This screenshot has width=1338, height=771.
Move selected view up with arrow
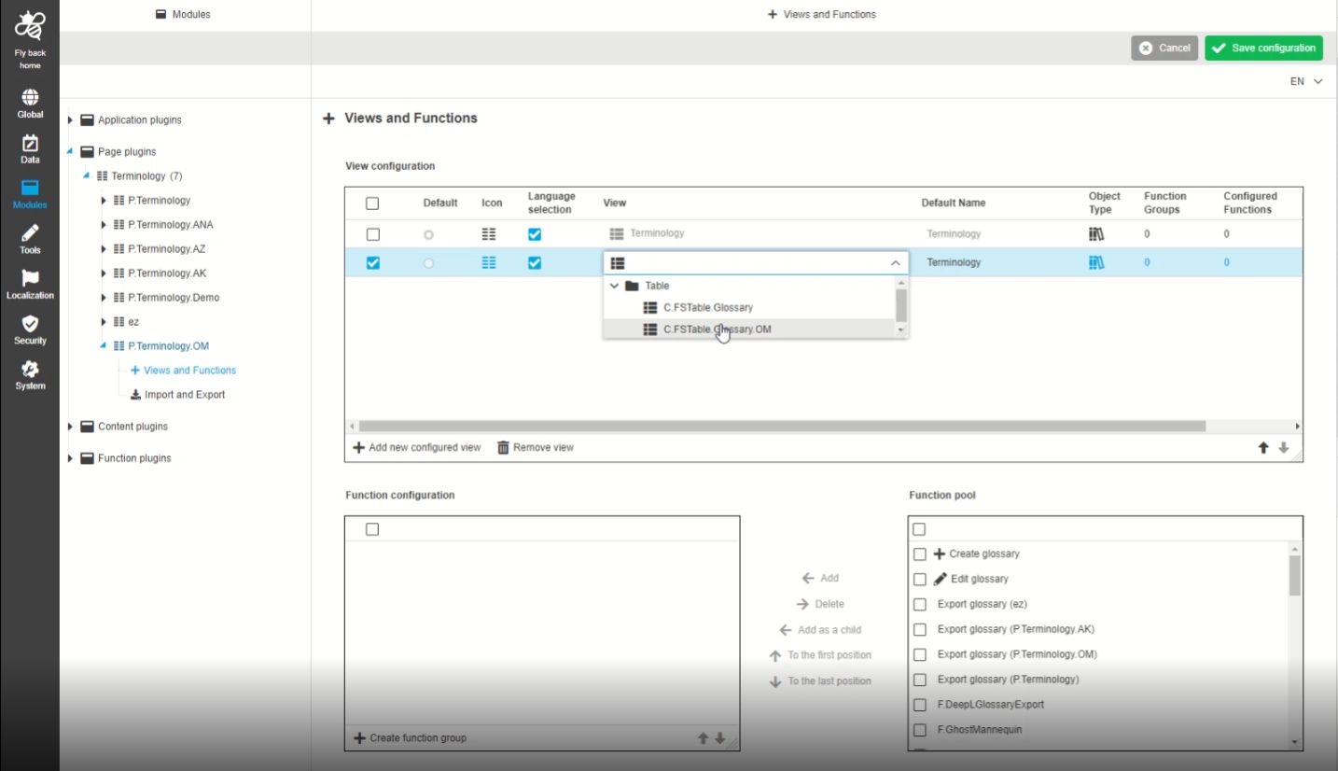click(1263, 448)
